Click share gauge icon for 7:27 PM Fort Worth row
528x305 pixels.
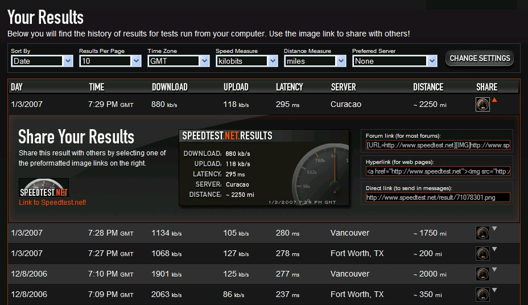pyautogui.click(x=482, y=253)
